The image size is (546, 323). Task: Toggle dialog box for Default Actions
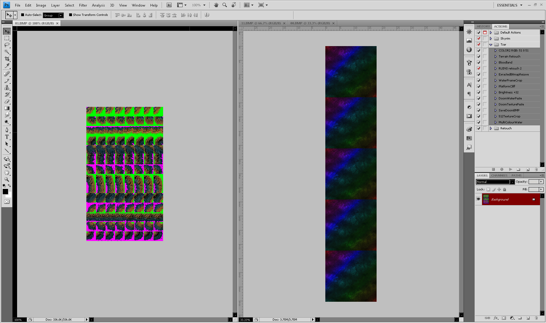pos(485,32)
